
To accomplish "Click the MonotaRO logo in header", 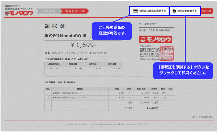I will (19, 10).
